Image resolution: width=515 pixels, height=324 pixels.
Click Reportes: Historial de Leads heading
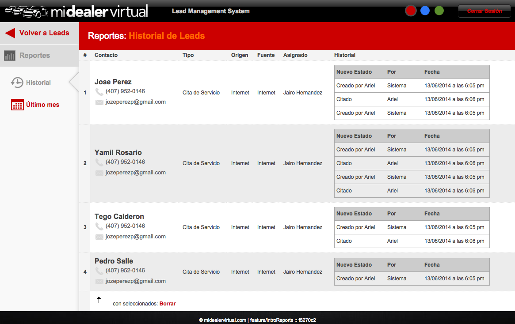[146, 36]
